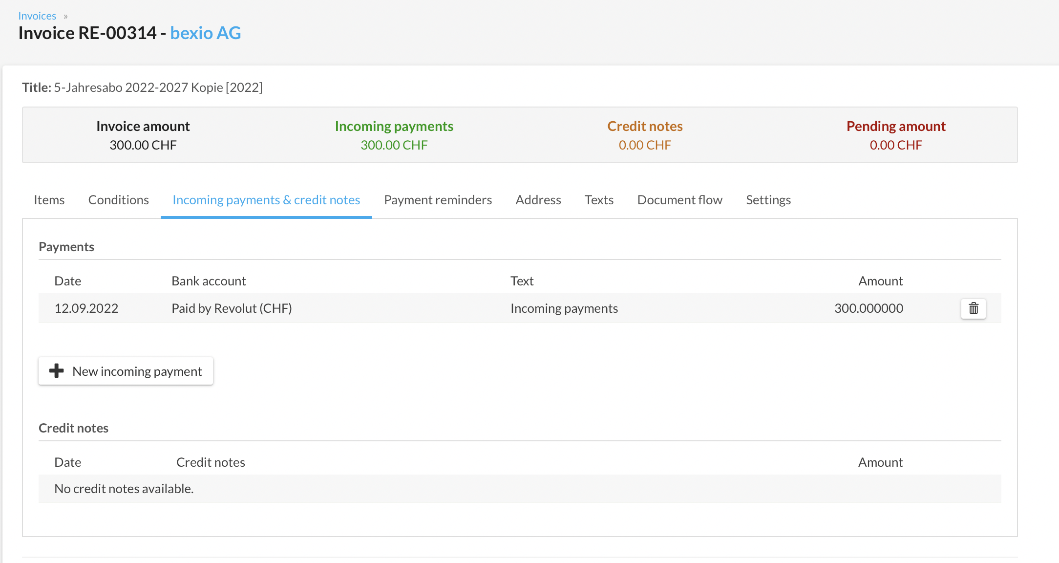
Task: Click the Incoming payments 300.00 CHF summary
Action: (394, 145)
